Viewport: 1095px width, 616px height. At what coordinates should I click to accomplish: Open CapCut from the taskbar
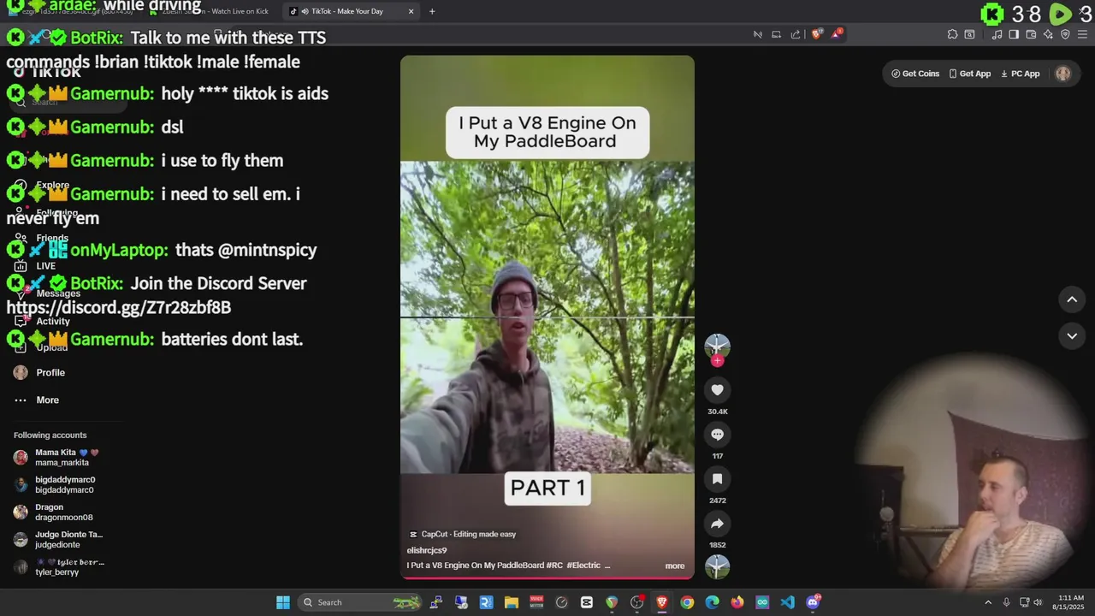point(587,602)
